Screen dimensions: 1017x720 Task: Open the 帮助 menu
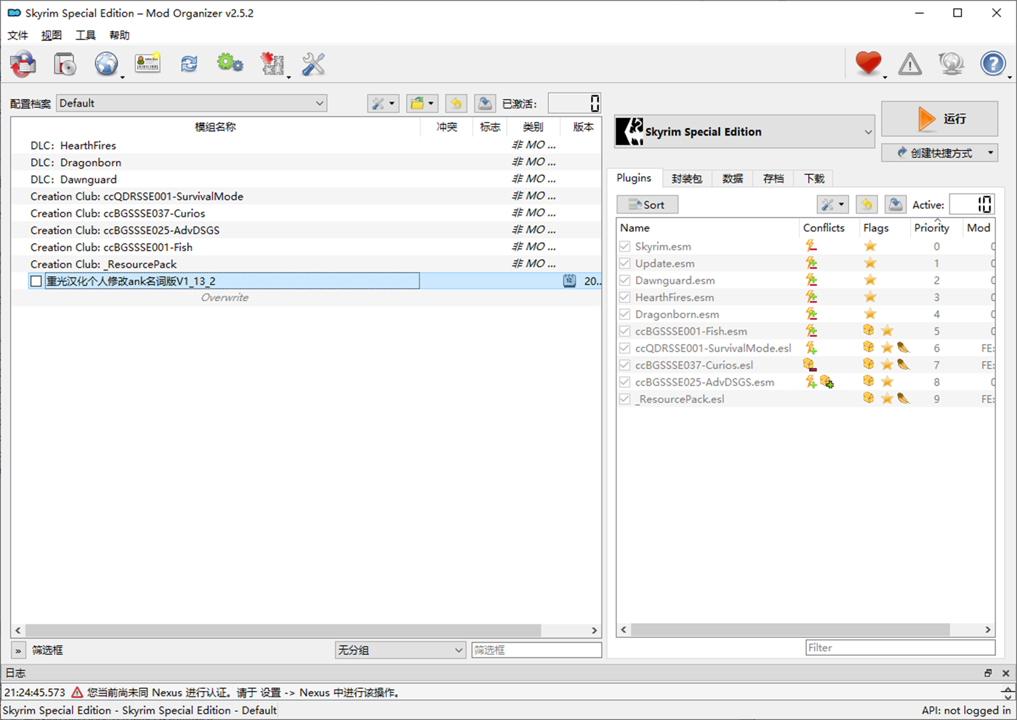(x=119, y=35)
